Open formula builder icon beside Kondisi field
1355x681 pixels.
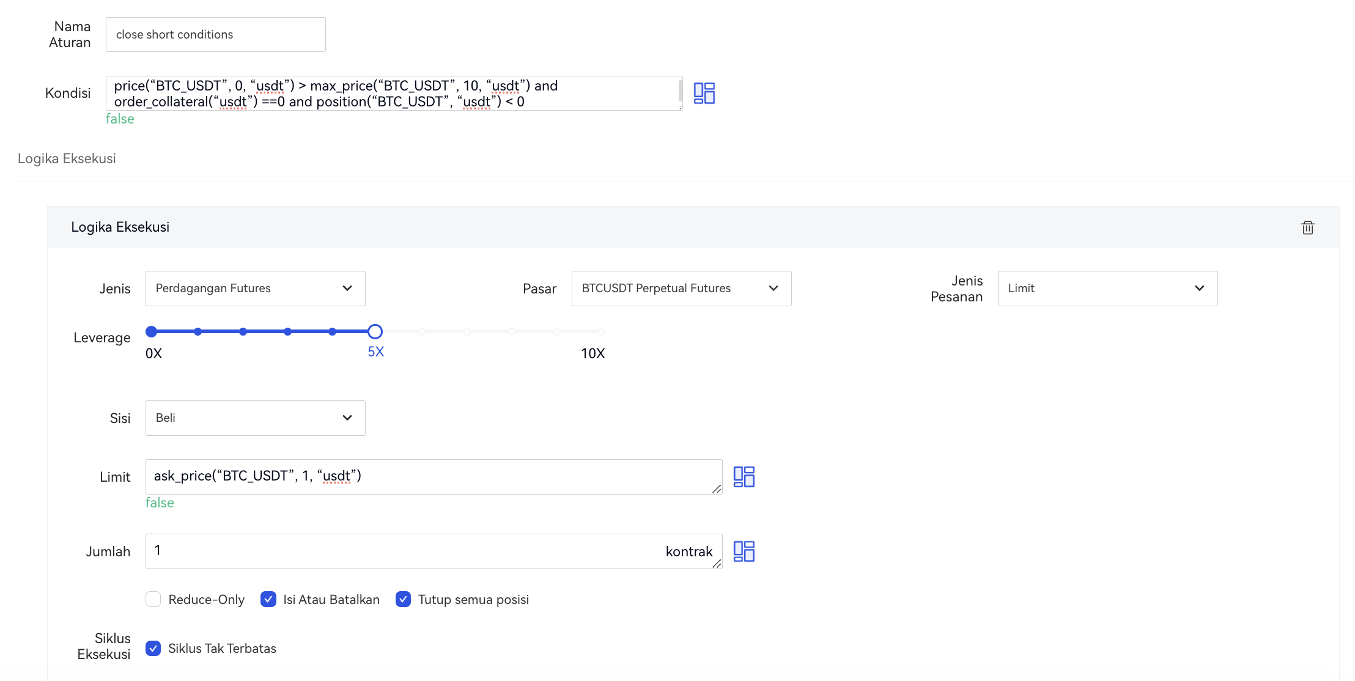click(x=704, y=93)
